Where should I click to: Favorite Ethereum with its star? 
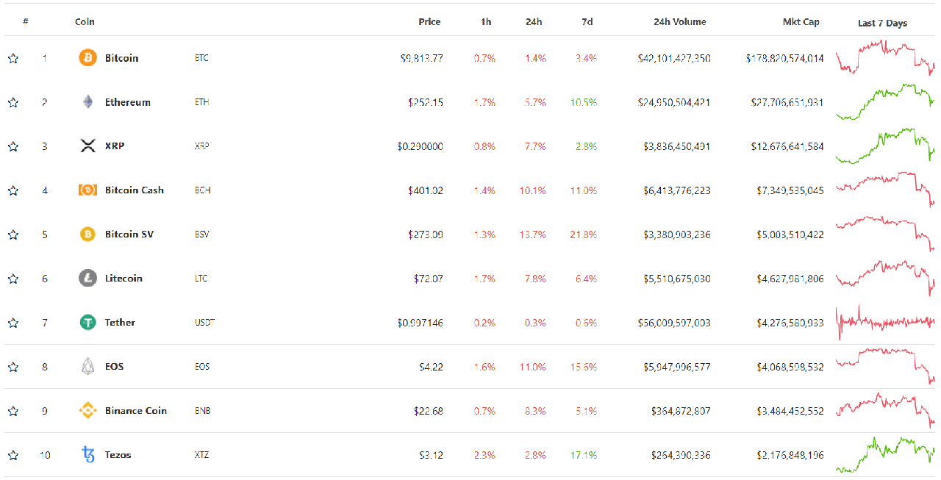(12, 102)
